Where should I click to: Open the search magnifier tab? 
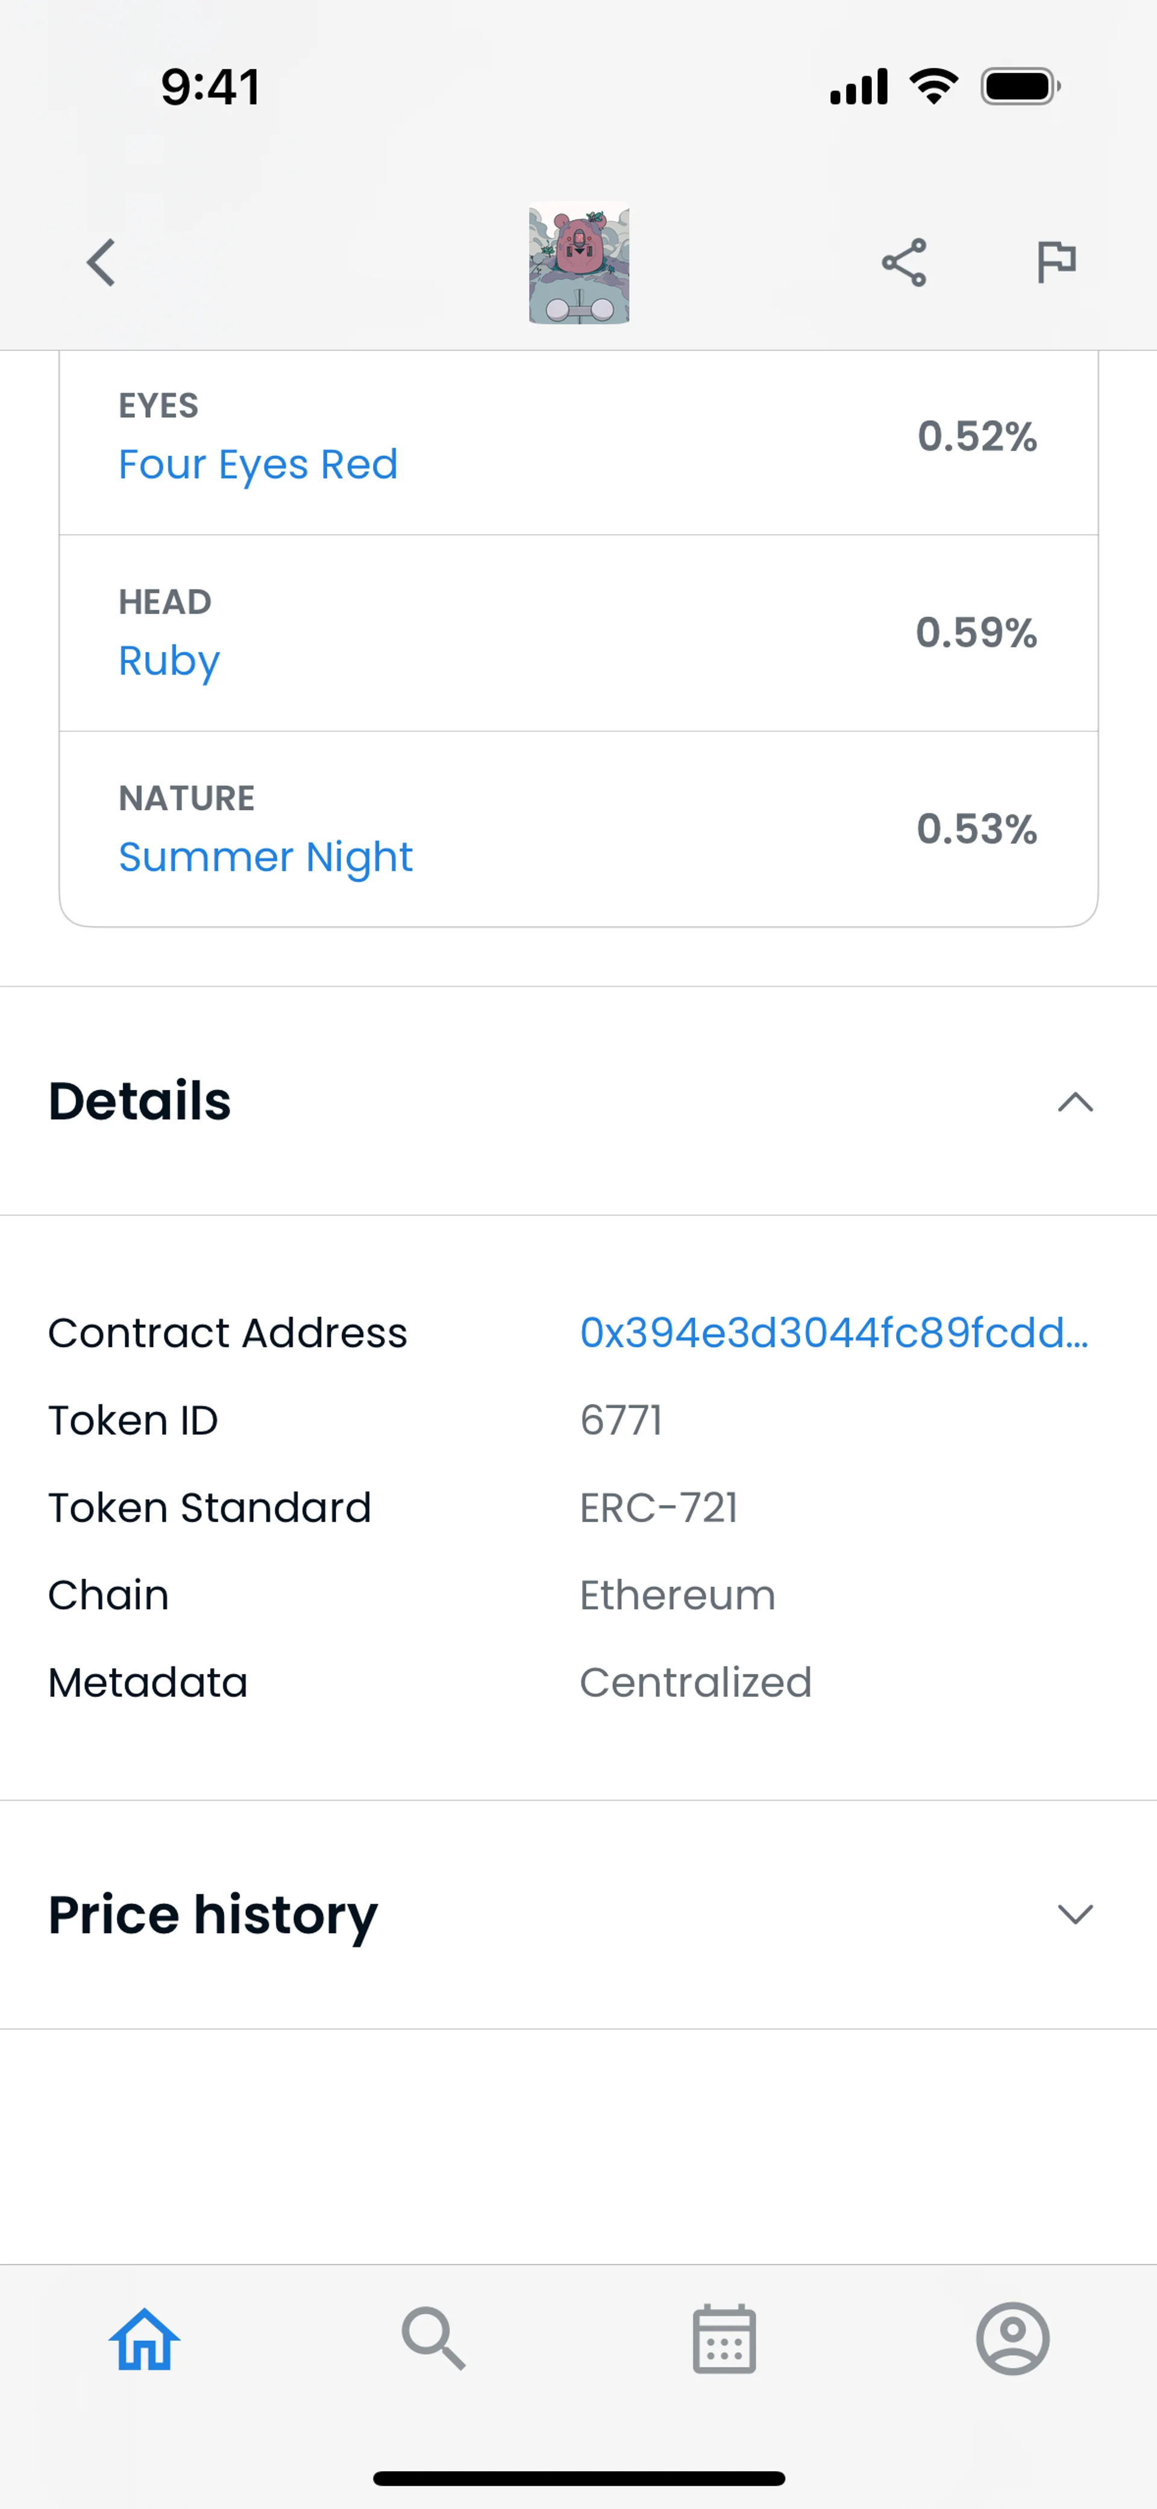[x=433, y=2338]
